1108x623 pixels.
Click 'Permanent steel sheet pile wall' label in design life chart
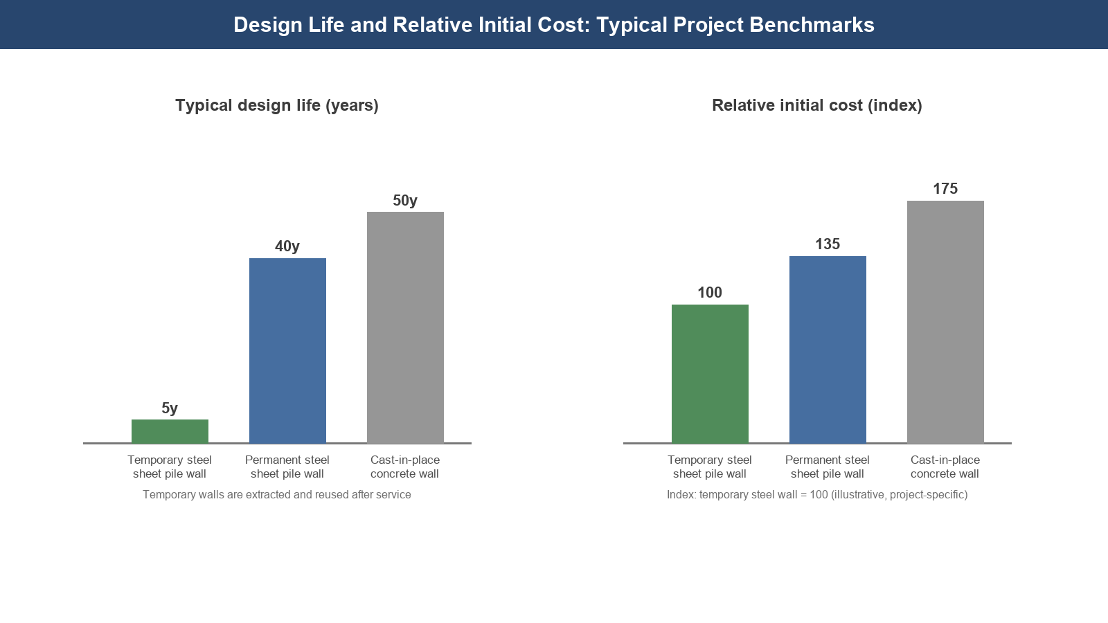(x=287, y=467)
